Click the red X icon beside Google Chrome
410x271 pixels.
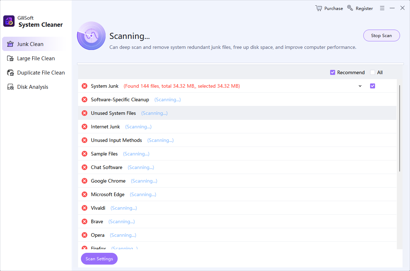tap(84, 181)
